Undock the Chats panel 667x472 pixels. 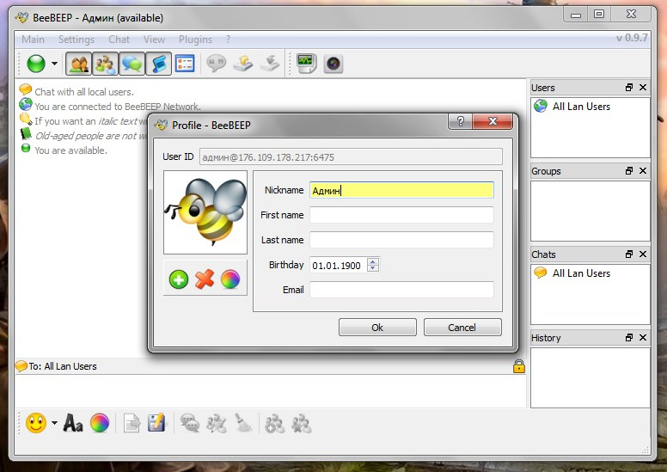629,254
